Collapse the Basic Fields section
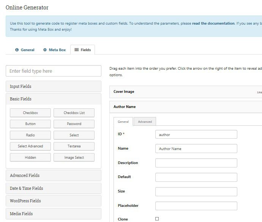 tap(54, 99)
